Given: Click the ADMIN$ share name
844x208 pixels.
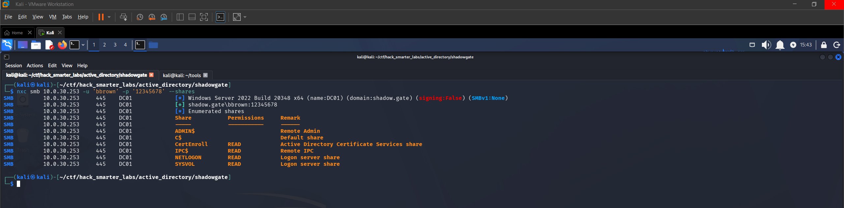Looking at the screenshot, I should pyautogui.click(x=185, y=131).
